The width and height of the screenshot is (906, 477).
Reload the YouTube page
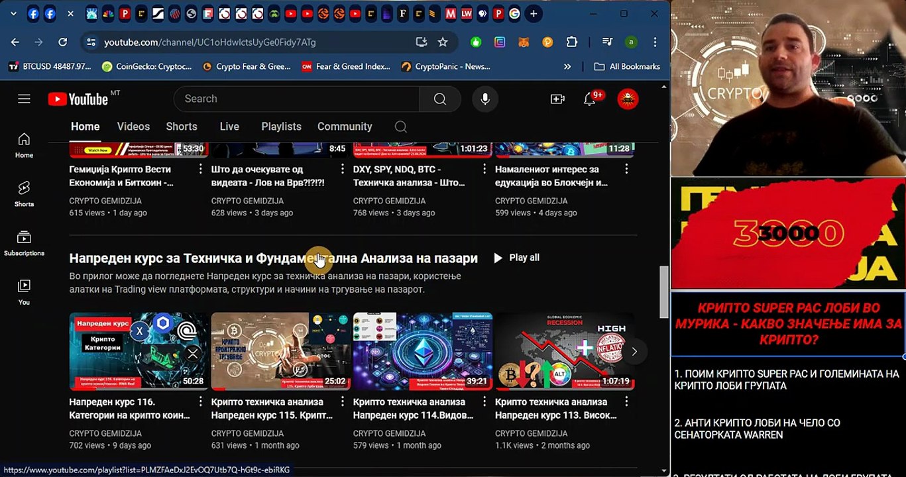[62, 42]
